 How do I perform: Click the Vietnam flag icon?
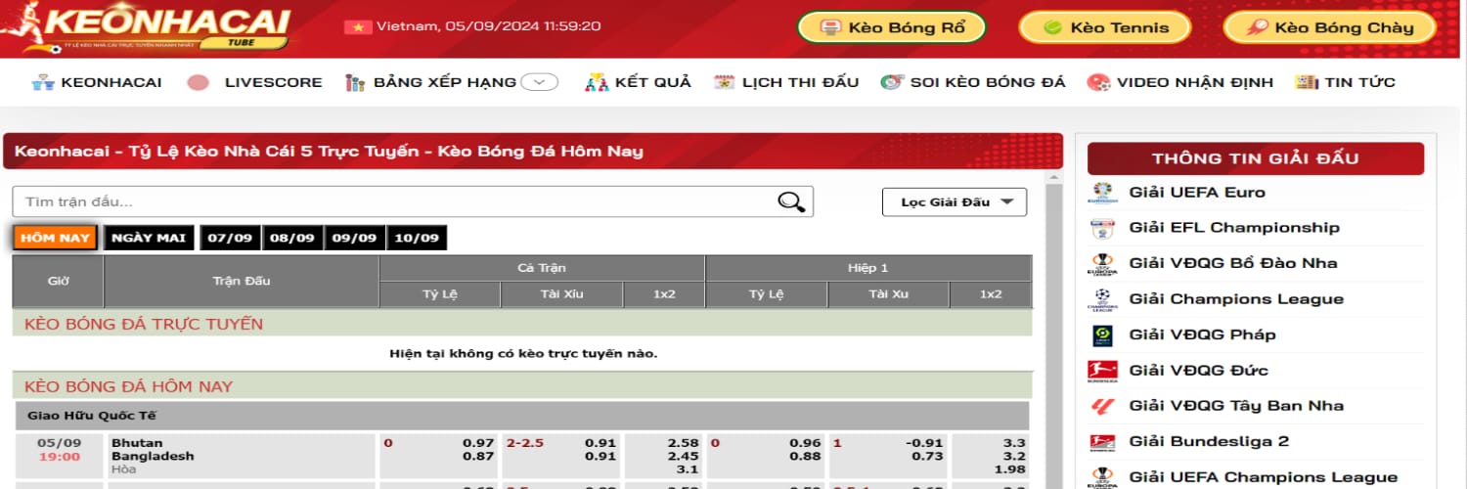[358, 26]
